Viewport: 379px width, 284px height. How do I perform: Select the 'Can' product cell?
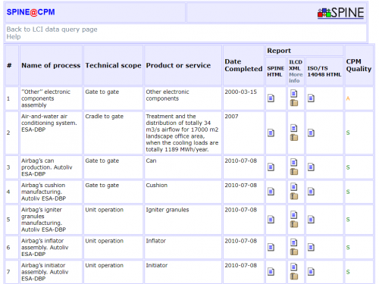pos(183,167)
